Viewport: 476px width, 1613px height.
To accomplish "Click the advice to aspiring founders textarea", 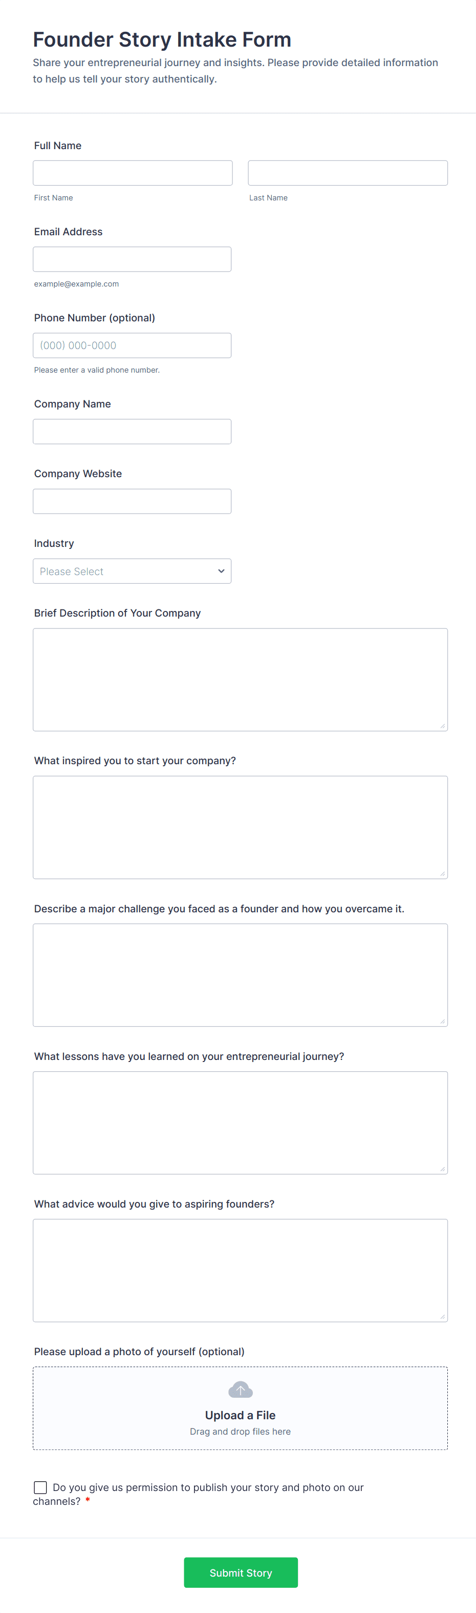I will [x=240, y=1271].
